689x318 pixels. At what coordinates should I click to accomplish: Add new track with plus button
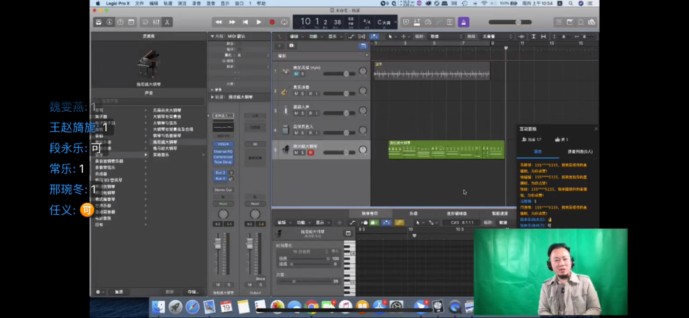tap(279, 46)
